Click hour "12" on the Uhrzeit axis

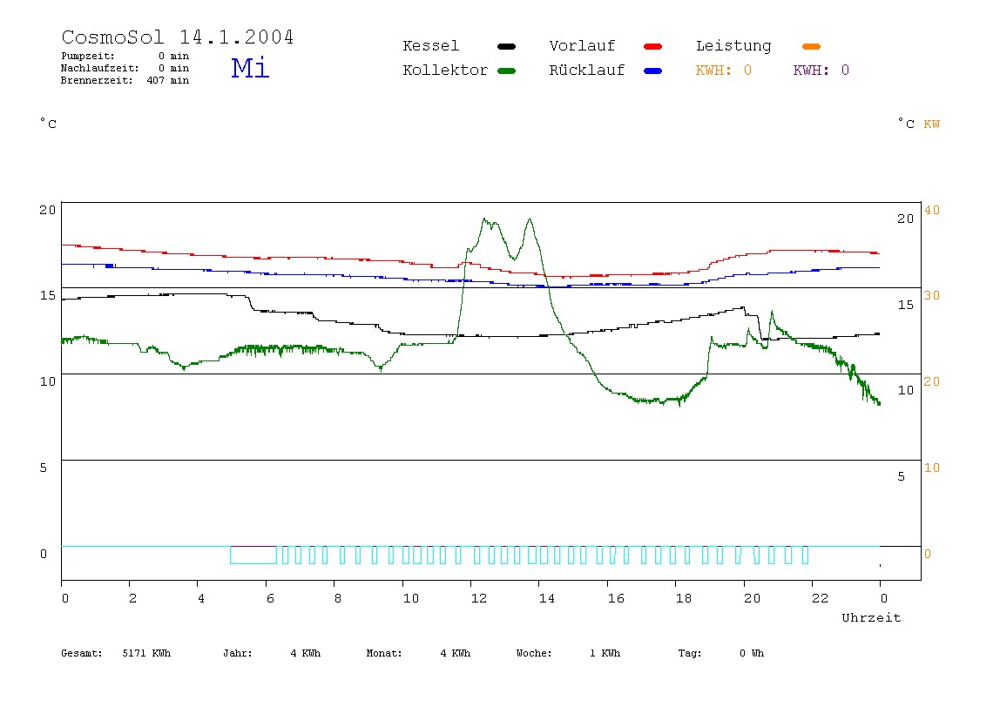click(x=479, y=598)
